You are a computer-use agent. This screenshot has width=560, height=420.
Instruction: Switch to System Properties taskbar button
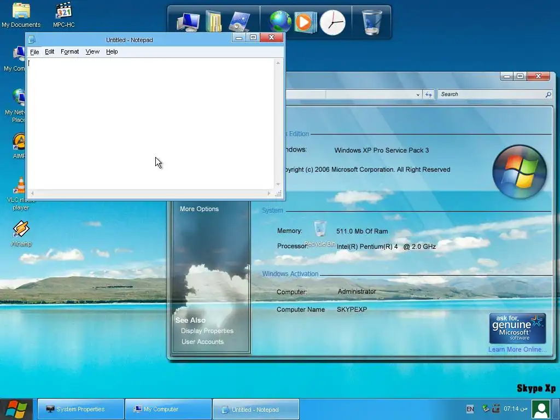pos(81,409)
